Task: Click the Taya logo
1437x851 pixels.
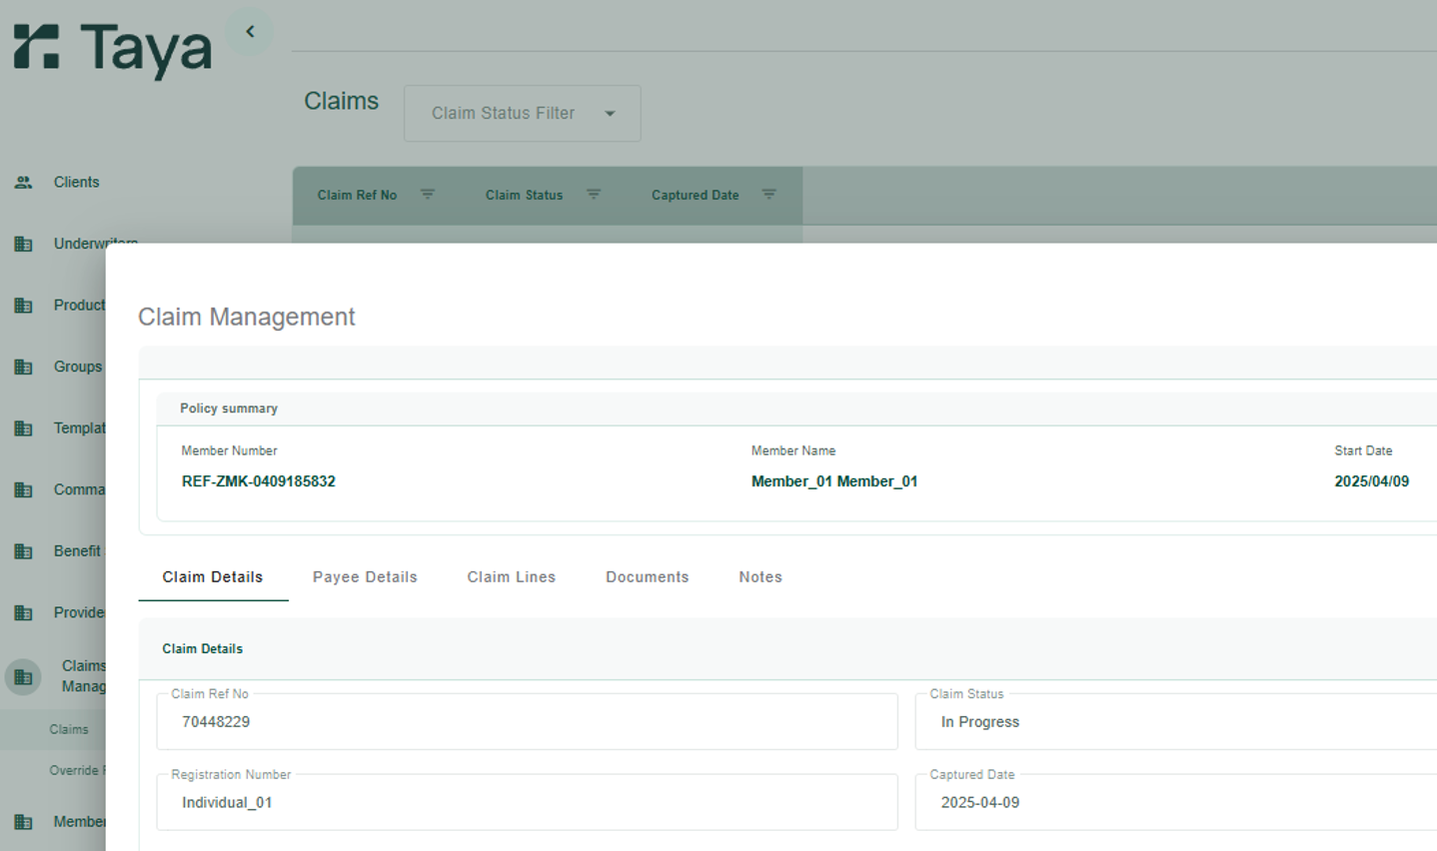Action: [113, 49]
